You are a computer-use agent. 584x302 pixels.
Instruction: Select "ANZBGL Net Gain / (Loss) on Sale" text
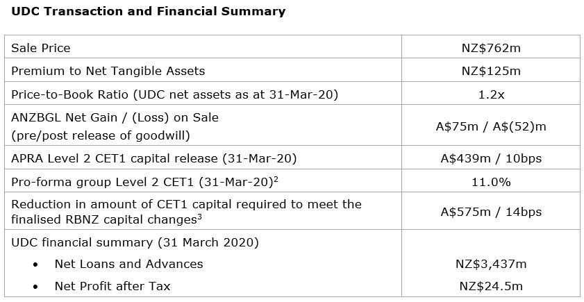pyautogui.click(x=115, y=117)
